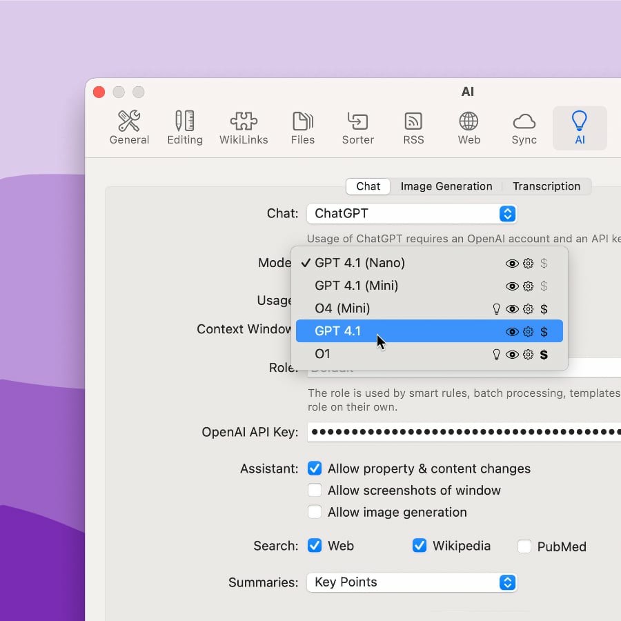The width and height of the screenshot is (621, 621).
Task: Open the Web preferences pane
Action: pos(469,128)
